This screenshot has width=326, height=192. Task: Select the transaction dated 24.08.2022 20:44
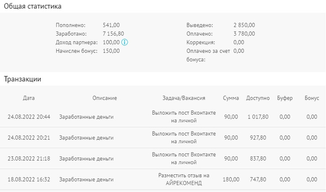163,117
